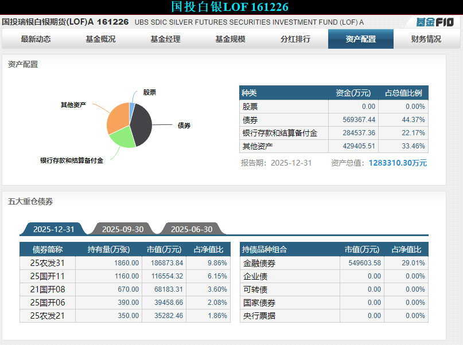Viewport: 463px width, 345px height.
Task: Click the 资产配置 section heading
Action: pyautogui.click(x=23, y=64)
